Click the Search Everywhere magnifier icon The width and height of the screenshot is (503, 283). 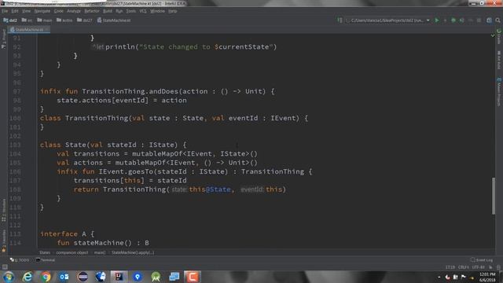coord(497,20)
